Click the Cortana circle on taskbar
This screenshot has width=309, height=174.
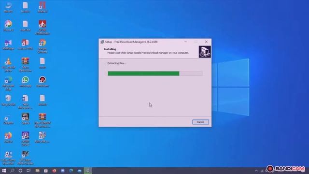(x=20, y=171)
